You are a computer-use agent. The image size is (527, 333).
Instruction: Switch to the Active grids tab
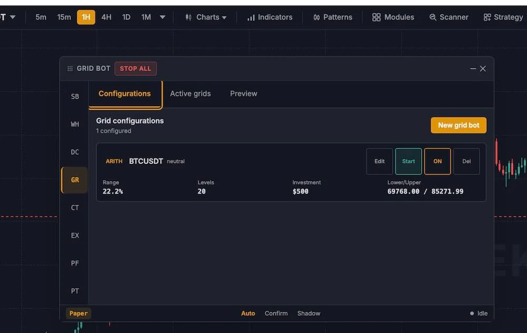click(190, 94)
